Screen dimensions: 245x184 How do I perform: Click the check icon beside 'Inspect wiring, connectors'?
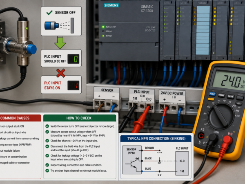tap(47, 165)
